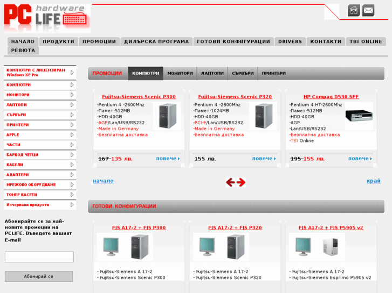Focus the newsletter e-mail input field
The height and width of the screenshot is (293, 392).
pyautogui.click(x=39, y=257)
